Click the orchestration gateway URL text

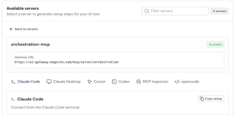[x=66, y=62]
